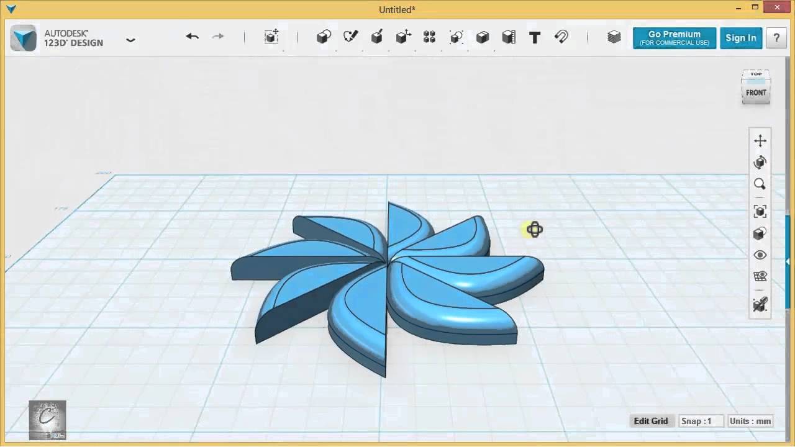Click the Go Premium button
Image resolution: width=795 pixels, height=447 pixels.
[675, 38]
